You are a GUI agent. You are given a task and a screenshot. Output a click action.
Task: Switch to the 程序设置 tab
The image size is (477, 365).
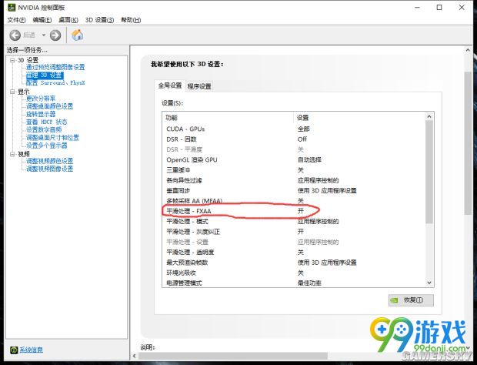[199, 86]
